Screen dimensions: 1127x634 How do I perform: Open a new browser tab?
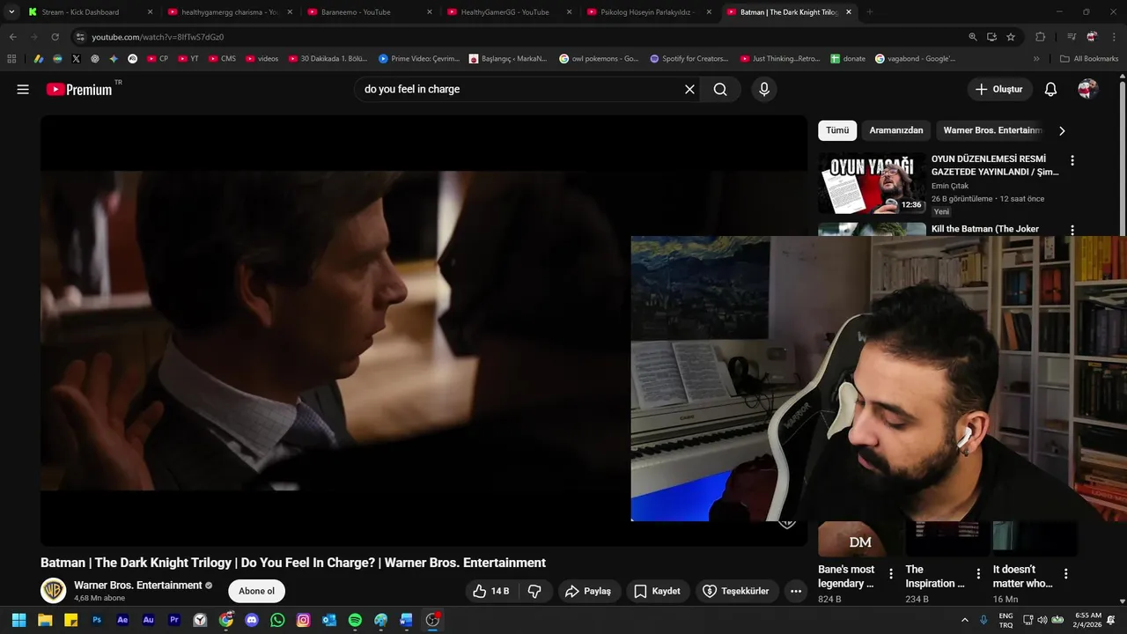coord(870,12)
